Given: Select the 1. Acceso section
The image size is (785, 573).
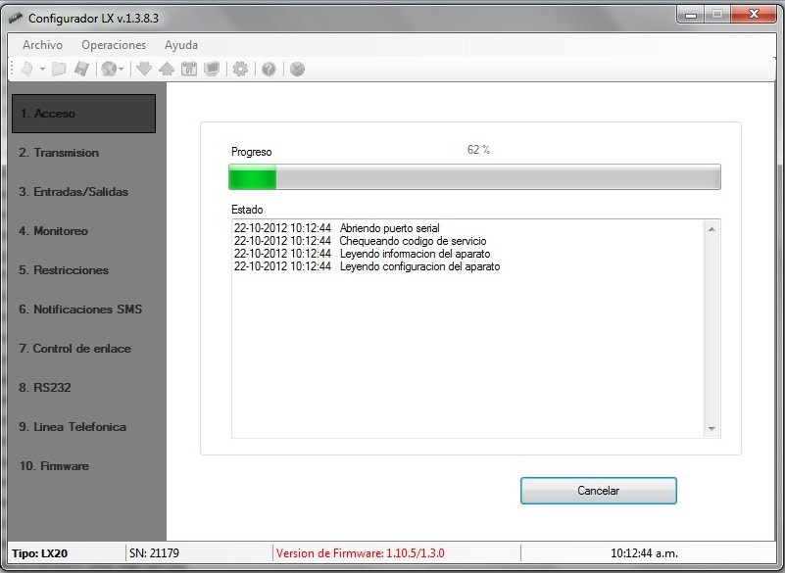Looking at the screenshot, I should [x=83, y=114].
